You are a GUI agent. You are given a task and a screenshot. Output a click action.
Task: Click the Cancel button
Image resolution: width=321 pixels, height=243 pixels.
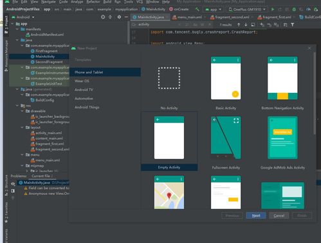point(279,215)
